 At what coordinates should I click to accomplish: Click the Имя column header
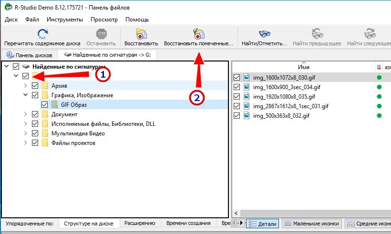click(303, 67)
